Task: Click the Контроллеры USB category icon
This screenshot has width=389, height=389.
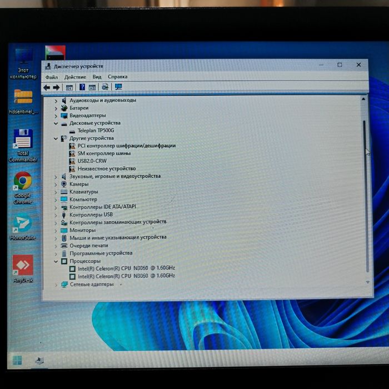Action: (x=64, y=215)
